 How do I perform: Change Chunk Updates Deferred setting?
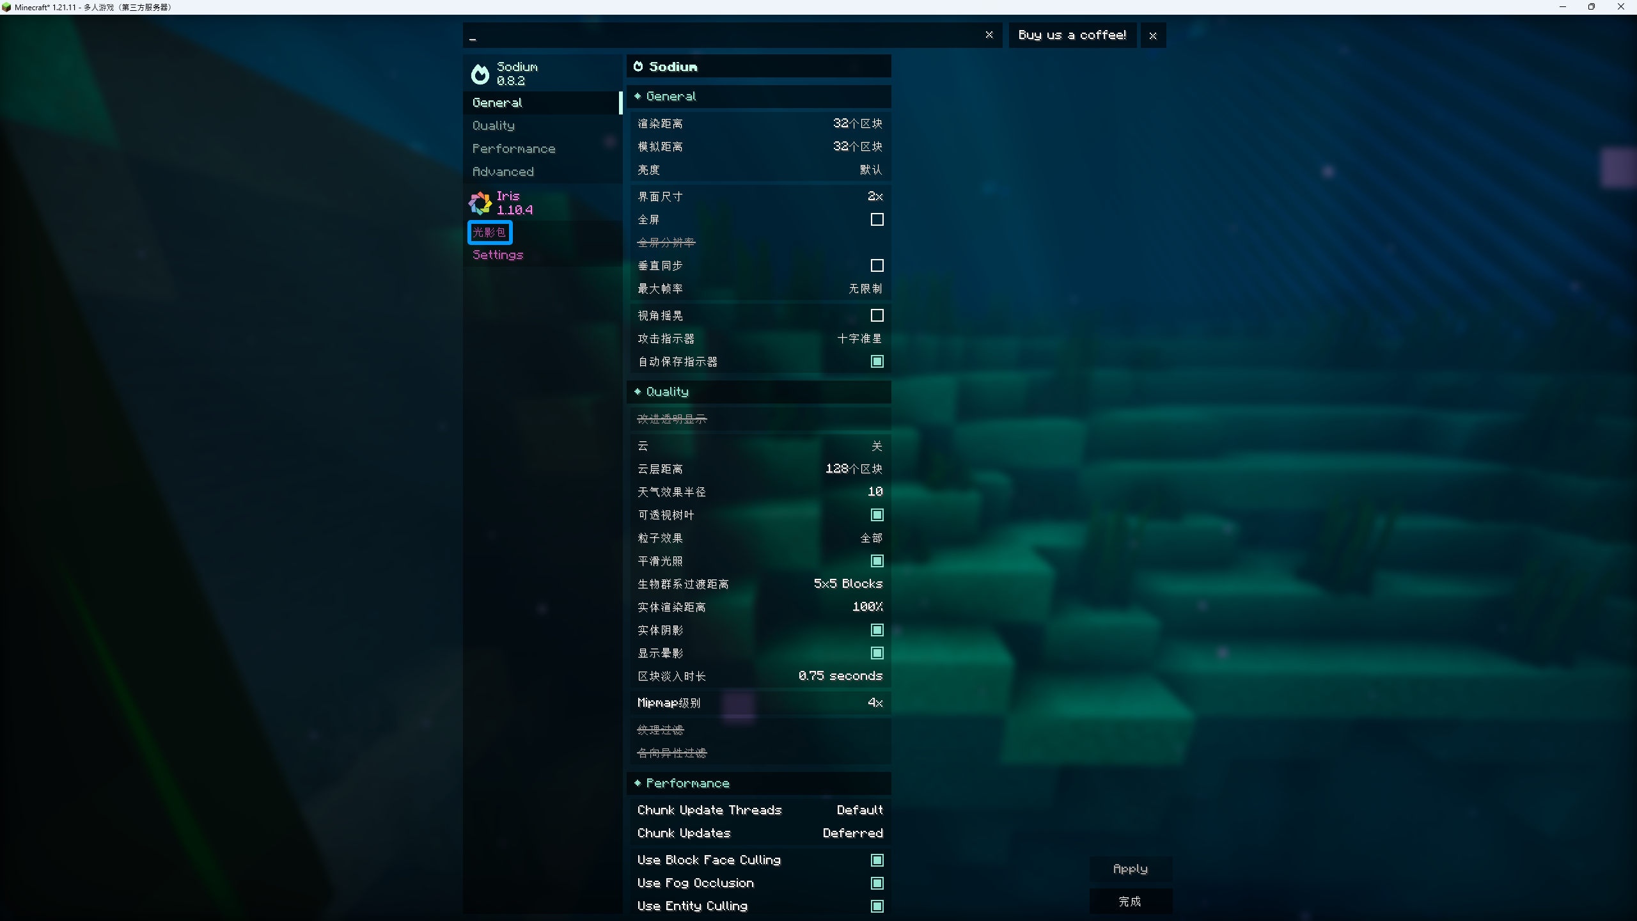[x=852, y=833]
